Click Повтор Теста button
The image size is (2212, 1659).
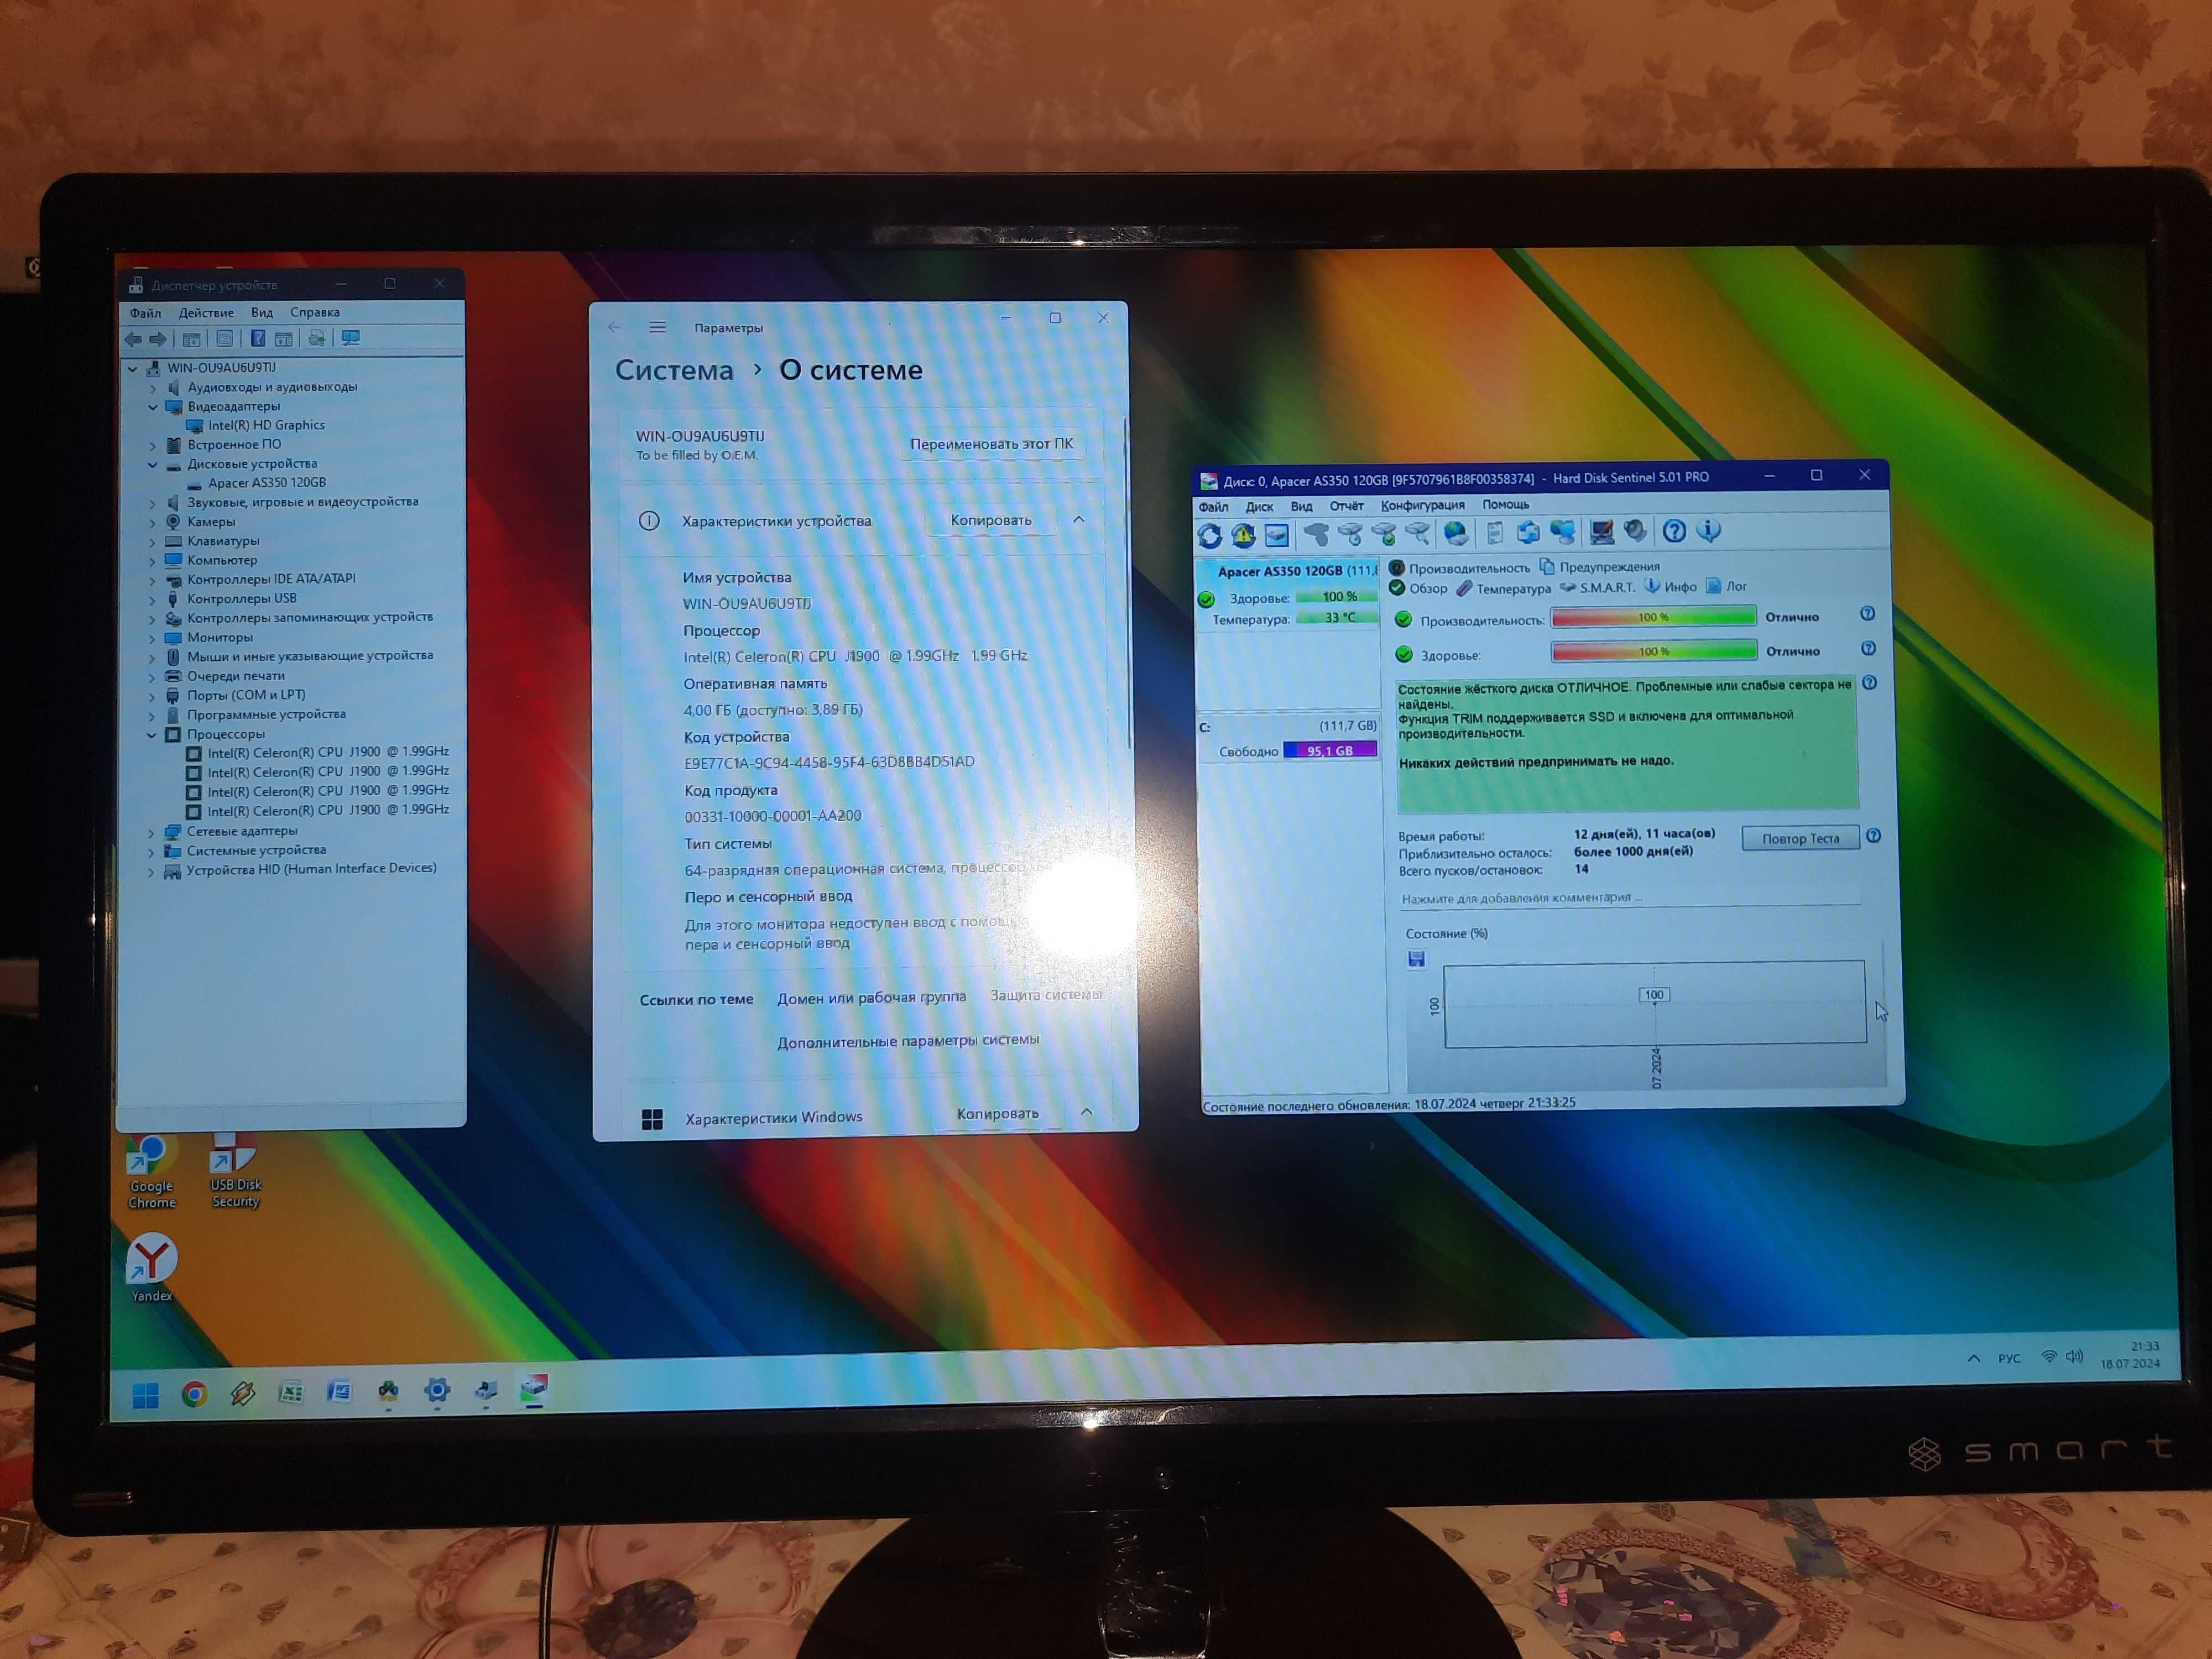1800,838
